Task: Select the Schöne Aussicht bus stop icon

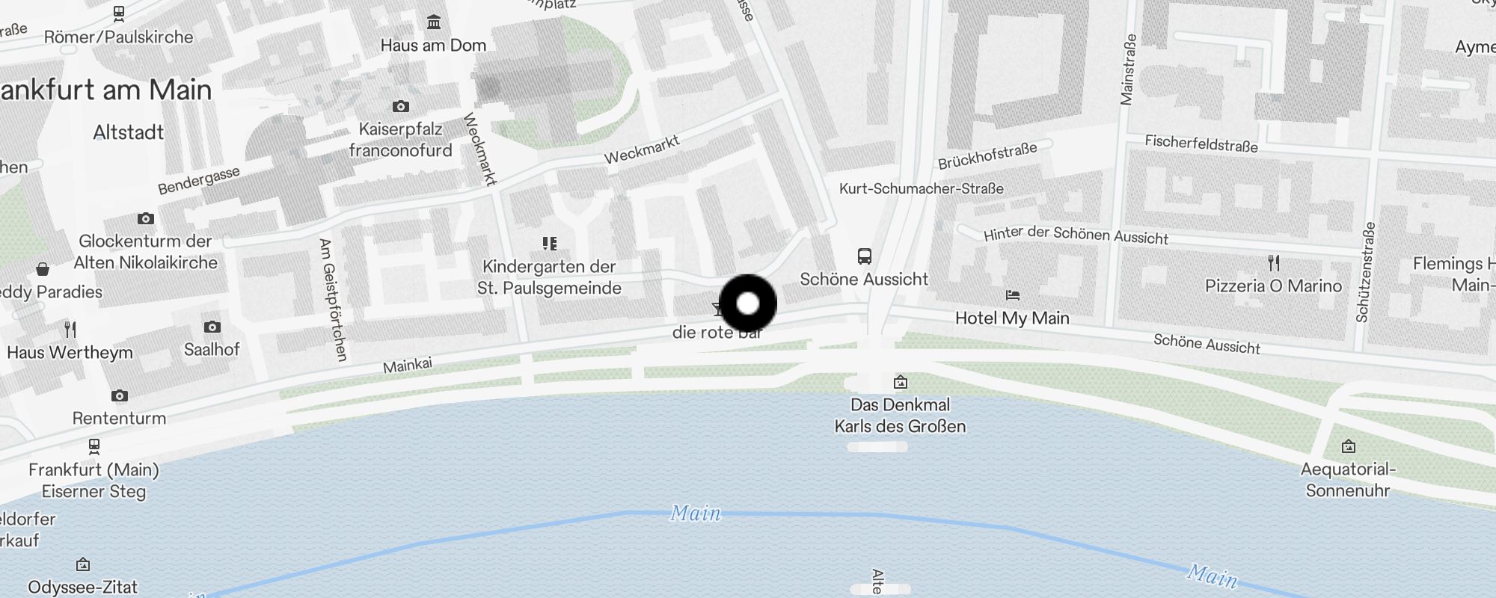Action: pos(865,256)
